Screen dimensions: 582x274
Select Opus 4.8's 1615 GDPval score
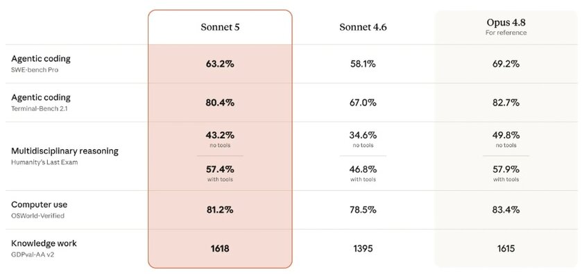pyautogui.click(x=506, y=248)
